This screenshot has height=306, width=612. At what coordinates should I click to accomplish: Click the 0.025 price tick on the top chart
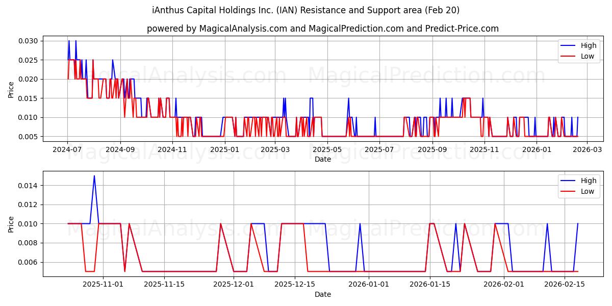click(x=29, y=60)
